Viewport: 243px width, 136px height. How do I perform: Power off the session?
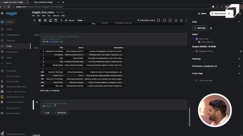tap(176, 20)
